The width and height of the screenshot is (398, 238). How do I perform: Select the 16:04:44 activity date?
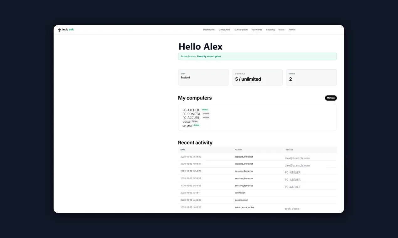tap(191, 164)
